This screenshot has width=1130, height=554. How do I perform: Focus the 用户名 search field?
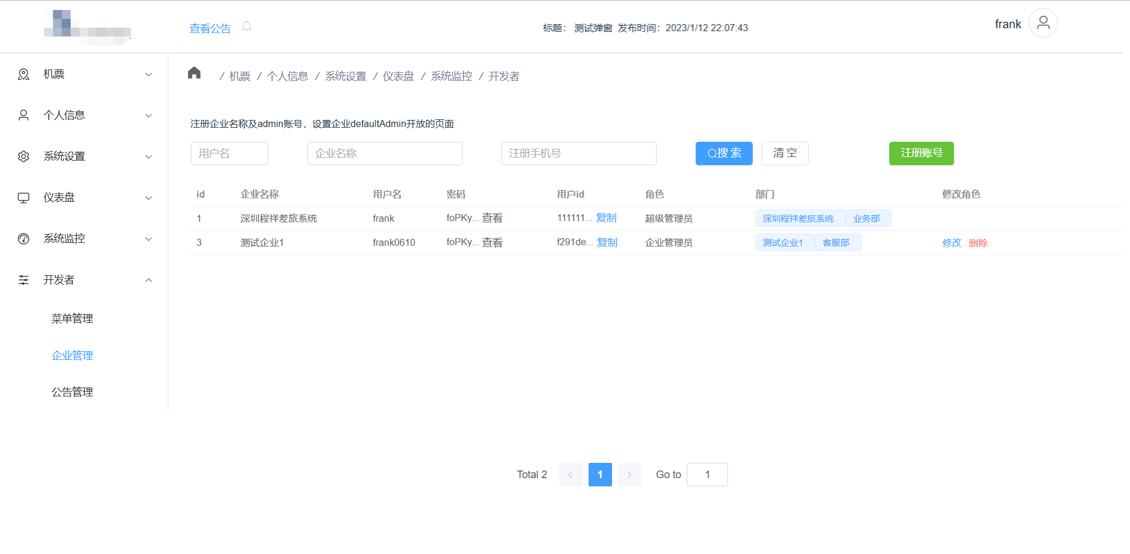click(x=230, y=153)
